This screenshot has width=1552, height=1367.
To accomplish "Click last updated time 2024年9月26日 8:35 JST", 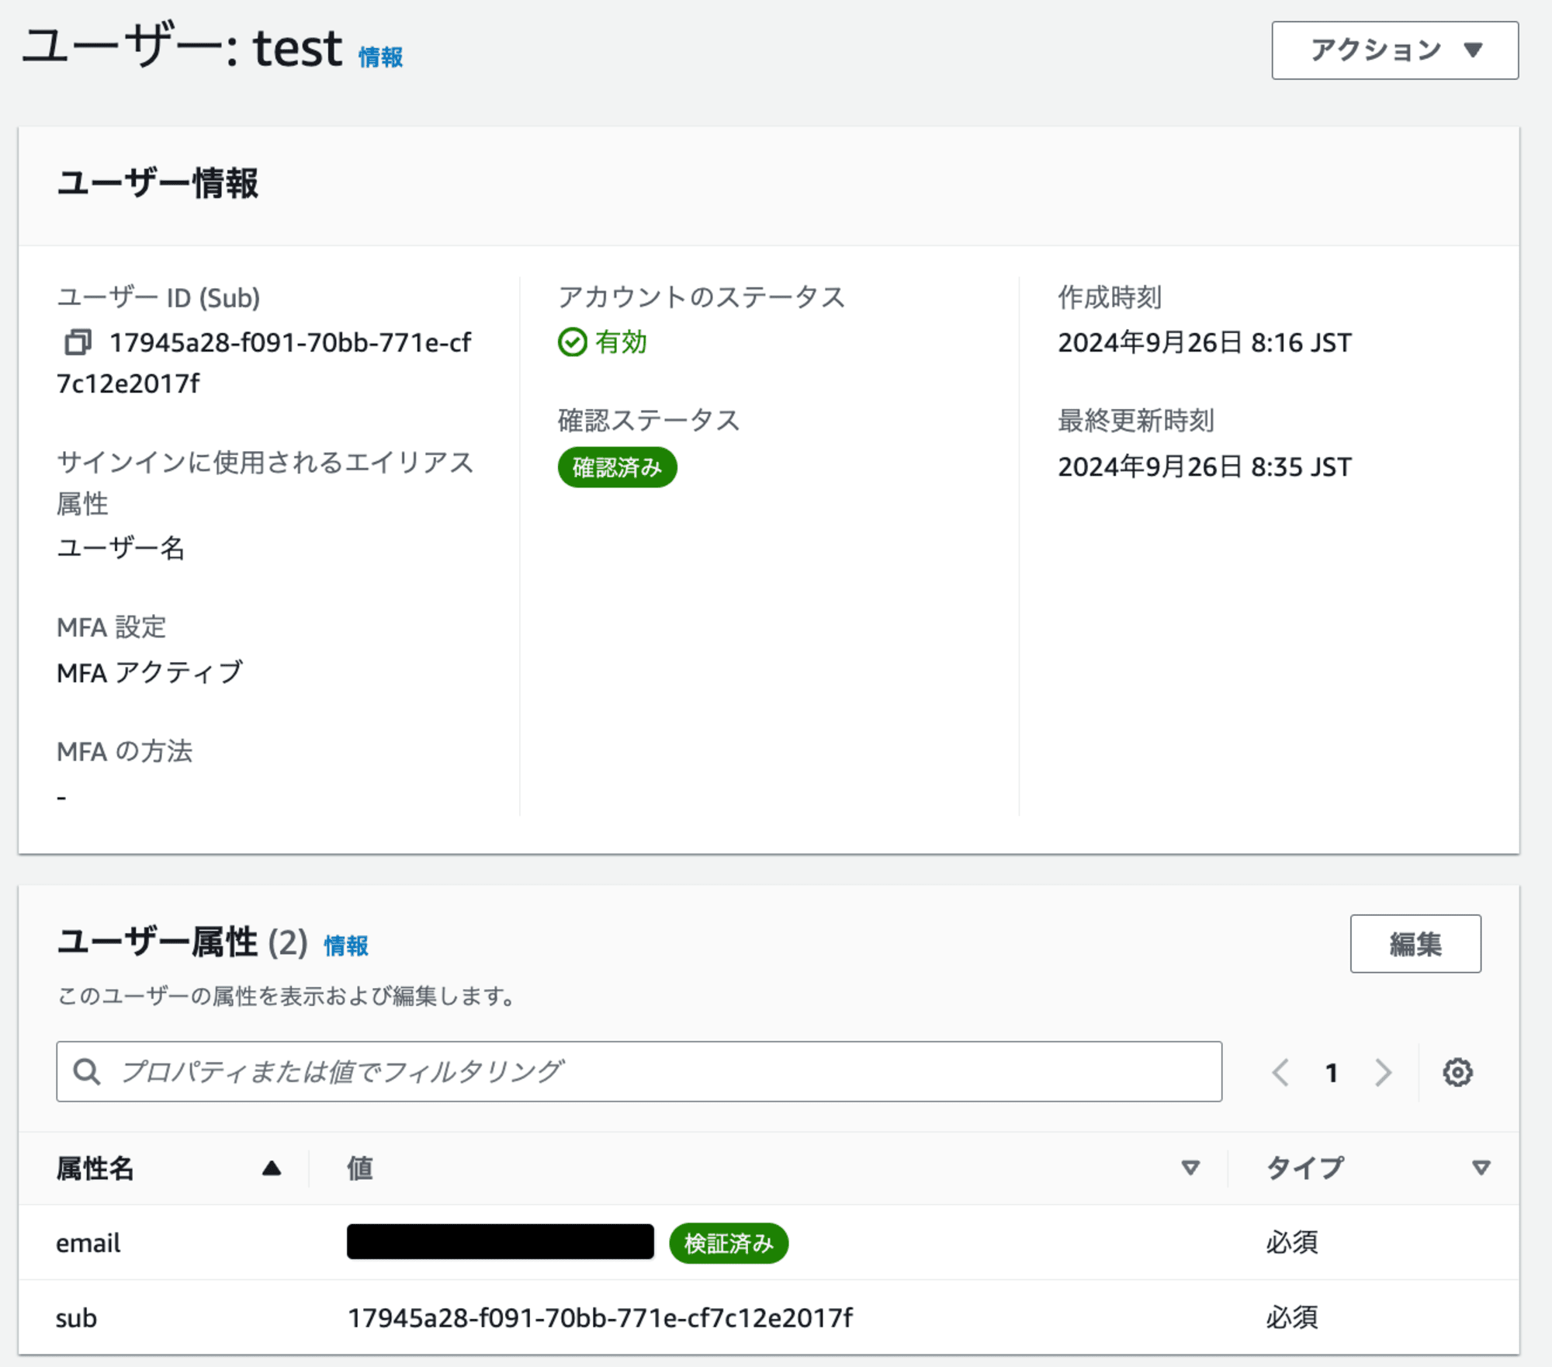I will pos(1204,467).
